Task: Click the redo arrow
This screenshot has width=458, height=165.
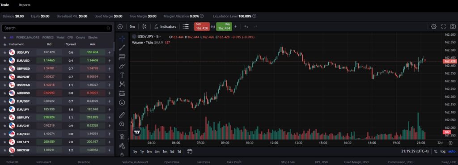Action: 255,26
